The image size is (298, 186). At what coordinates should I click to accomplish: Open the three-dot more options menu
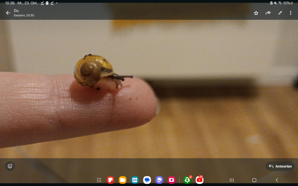point(291,13)
